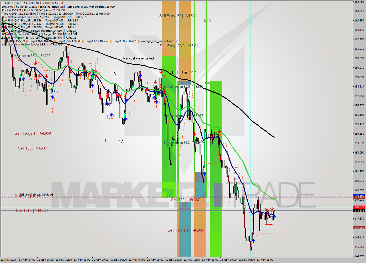Click '0 New Sell wave started' annotation
This screenshot has width=366, height=263.
(x=137, y=58)
